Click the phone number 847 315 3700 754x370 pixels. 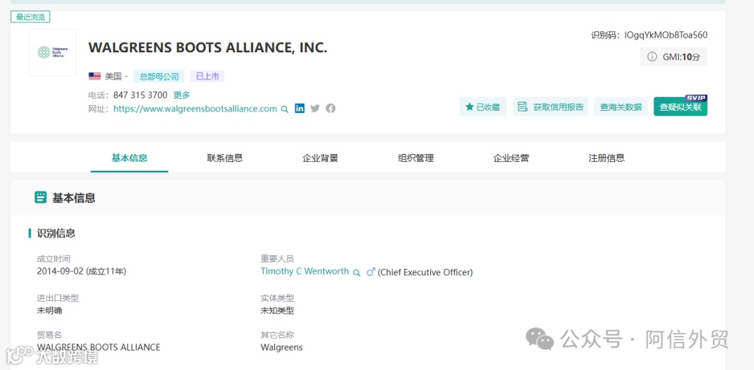(x=140, y=95)
